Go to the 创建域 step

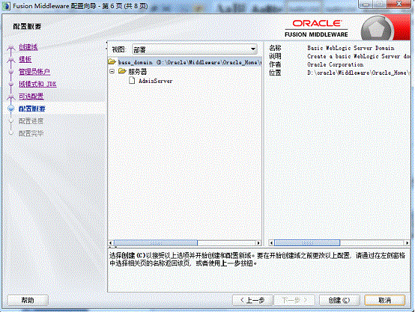(28, 47)
